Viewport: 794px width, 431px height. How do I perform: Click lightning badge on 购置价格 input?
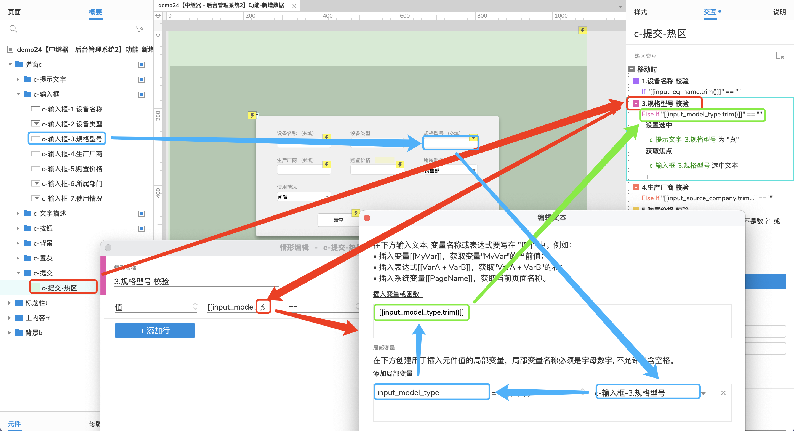point(400,164)
